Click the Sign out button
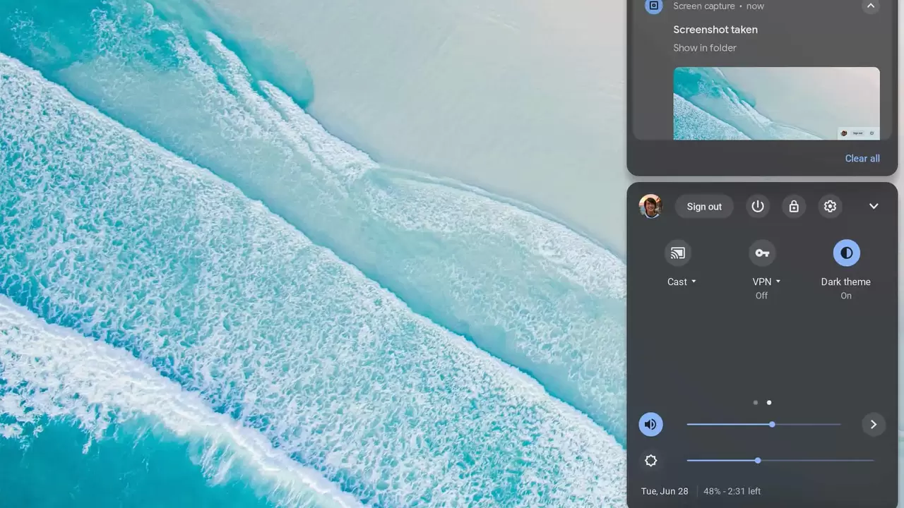 (x=704, y=207)
